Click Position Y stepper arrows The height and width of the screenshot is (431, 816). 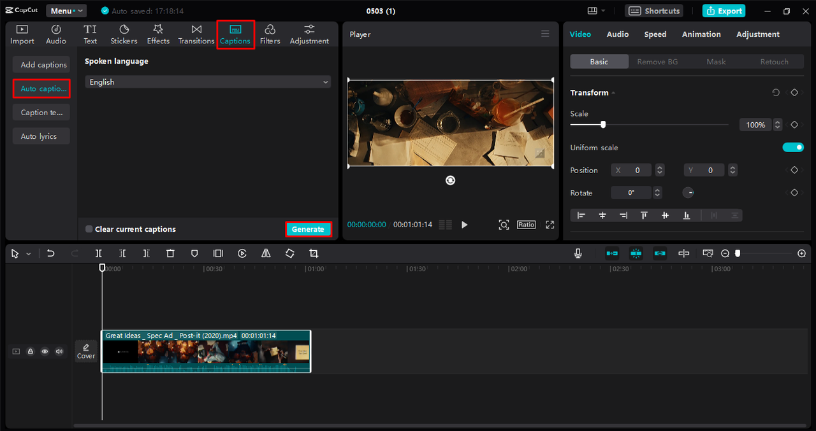pyautogui.click(x=732, y=170)
